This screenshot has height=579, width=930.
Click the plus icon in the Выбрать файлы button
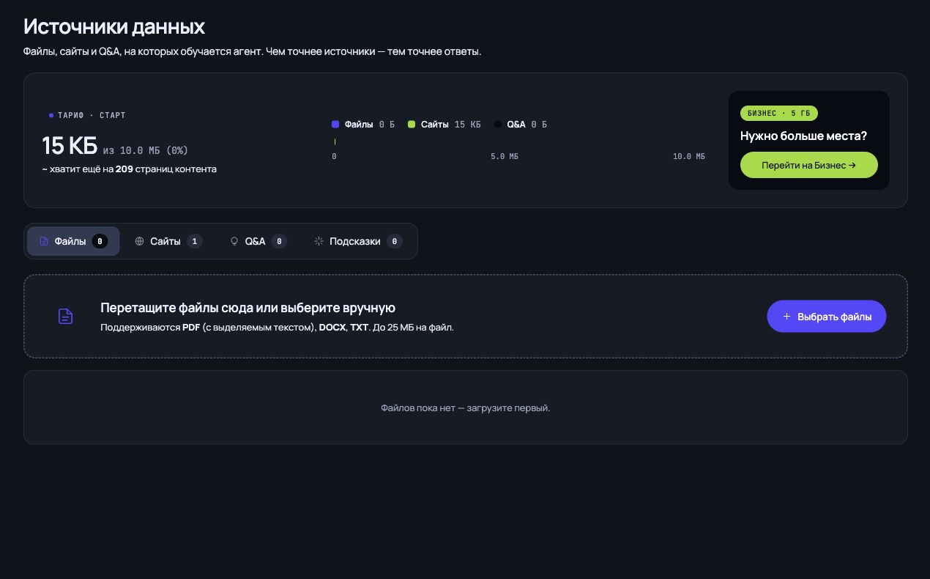pyautogui.click(x=787, y=317)
